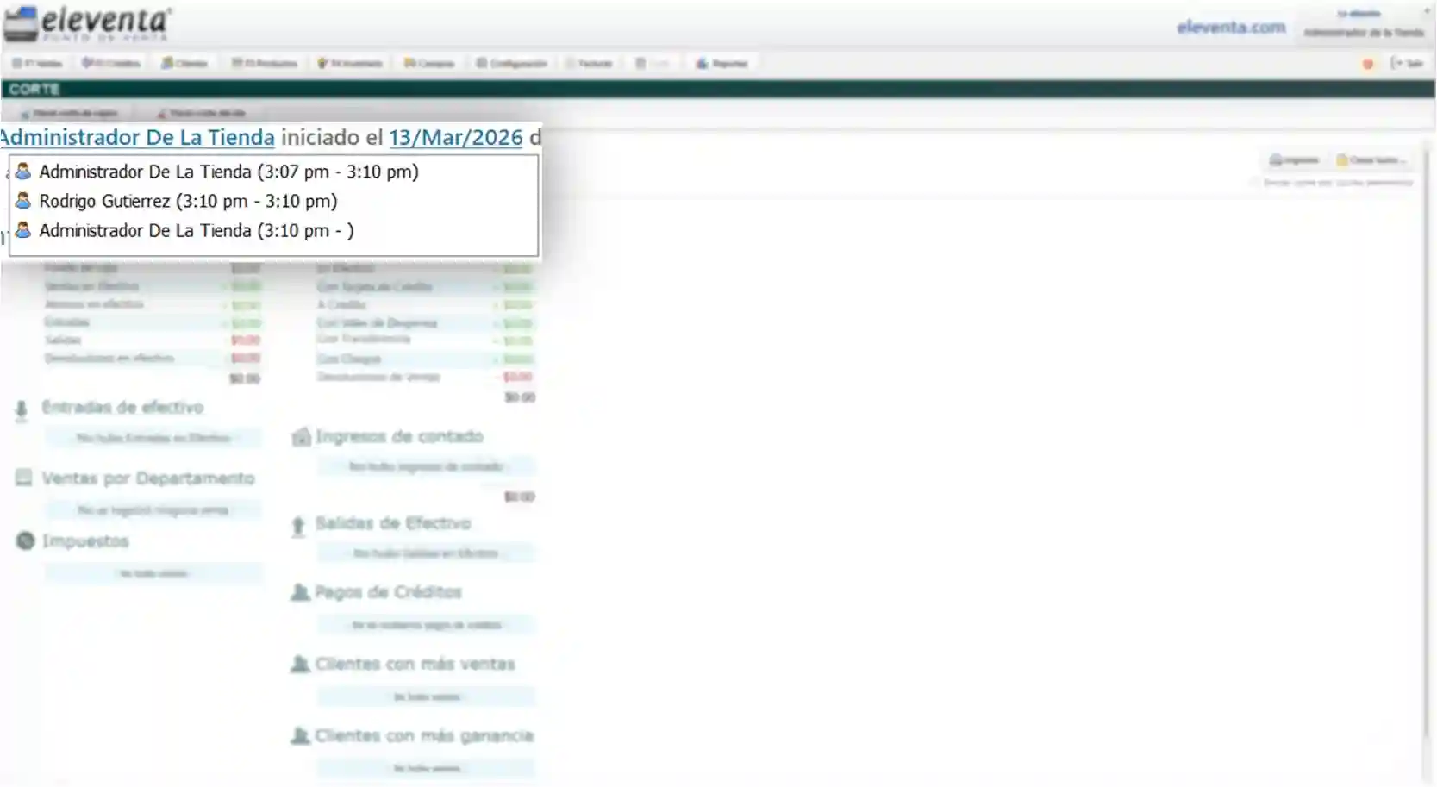Open the F1 Ventas toolbar item

(37, 63)
